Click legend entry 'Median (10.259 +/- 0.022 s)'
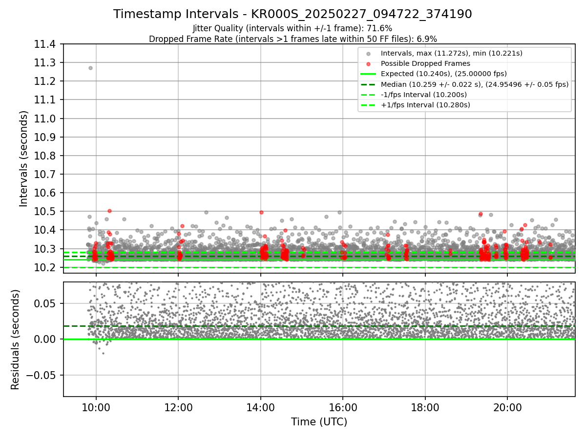 point(475,84)
